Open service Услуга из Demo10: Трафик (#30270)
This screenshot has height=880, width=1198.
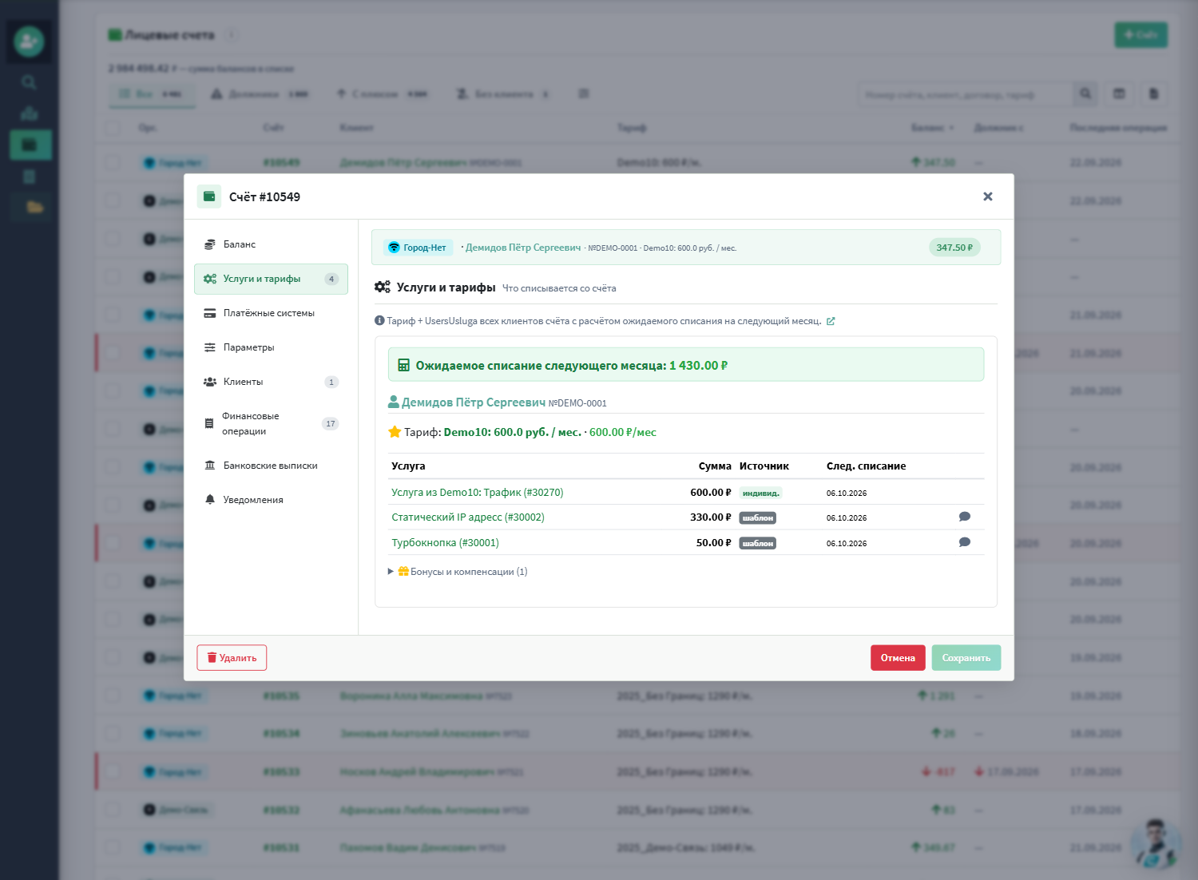coord(478,493)
